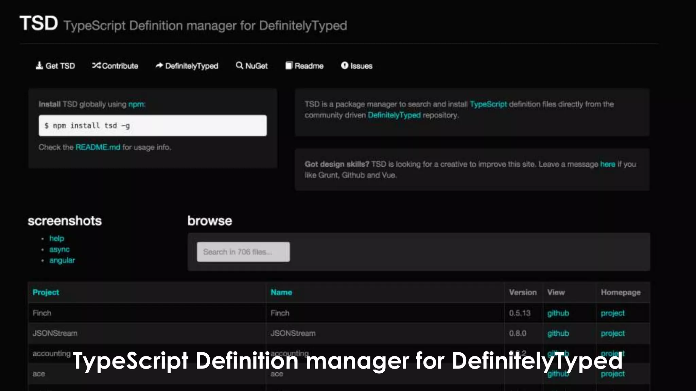Image resolution: width=696 pixels, height=391 pixels.
Task: Click the download icon beside Get TSD
Action: tap(39, 66)
